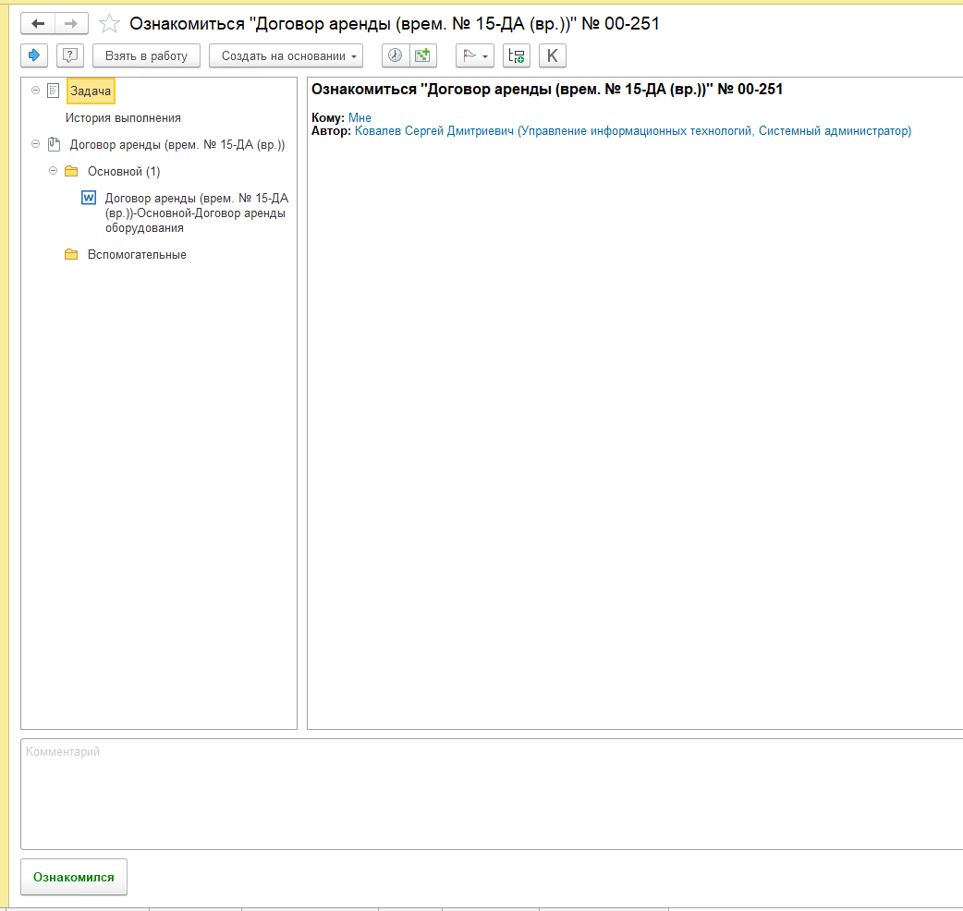963x911 pixels.
Task: Click the blue arrow redirect icon
Action: point(35,55)
